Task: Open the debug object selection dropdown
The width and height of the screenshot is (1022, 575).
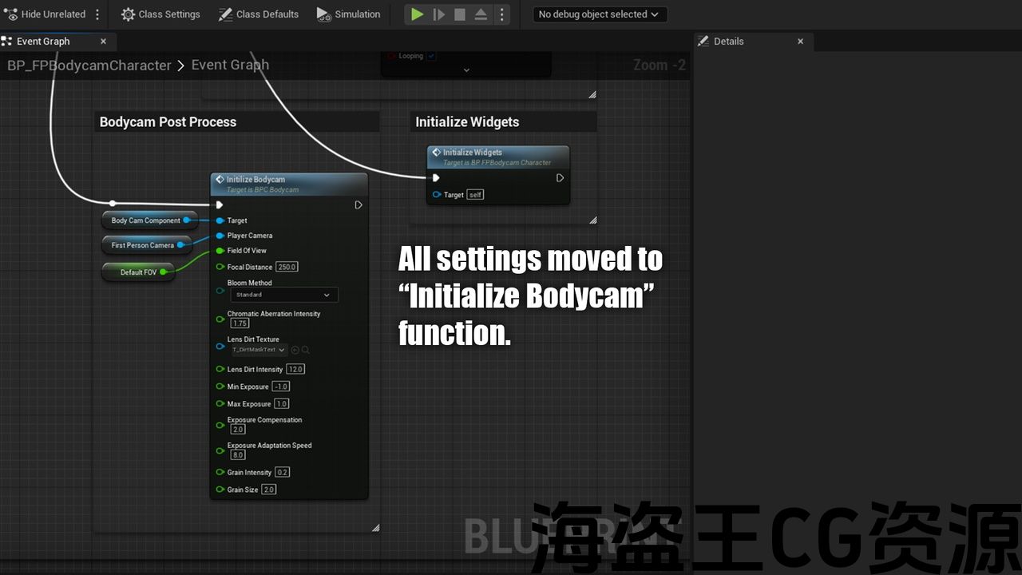Action: tap(600, 14)
